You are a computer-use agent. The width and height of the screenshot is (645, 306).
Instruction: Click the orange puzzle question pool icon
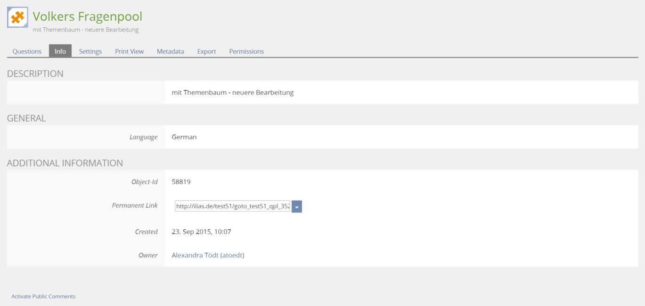[x=17, y=17]
